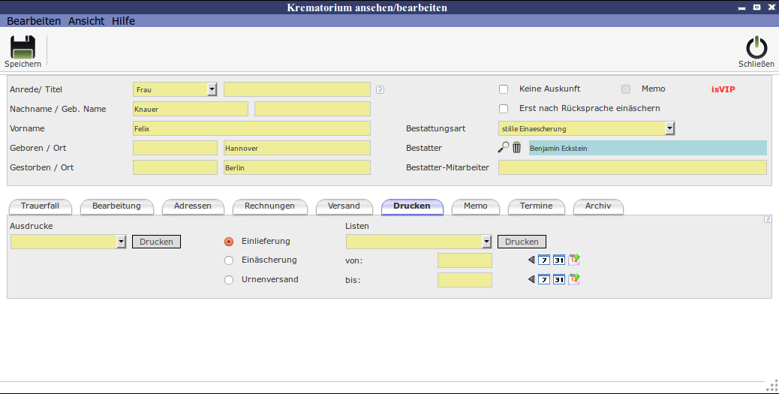Remove Bestatter using the trash icon
The height and width of the screenshot is (394, 779).
tap(517, 148)
